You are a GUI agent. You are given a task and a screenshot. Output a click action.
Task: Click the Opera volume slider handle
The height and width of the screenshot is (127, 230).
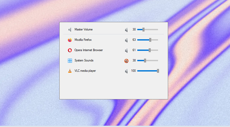(150, 50)
